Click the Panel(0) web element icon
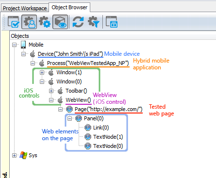Image resolution: width=216 pixels, height=178 pixels. [x=79, y=118]
